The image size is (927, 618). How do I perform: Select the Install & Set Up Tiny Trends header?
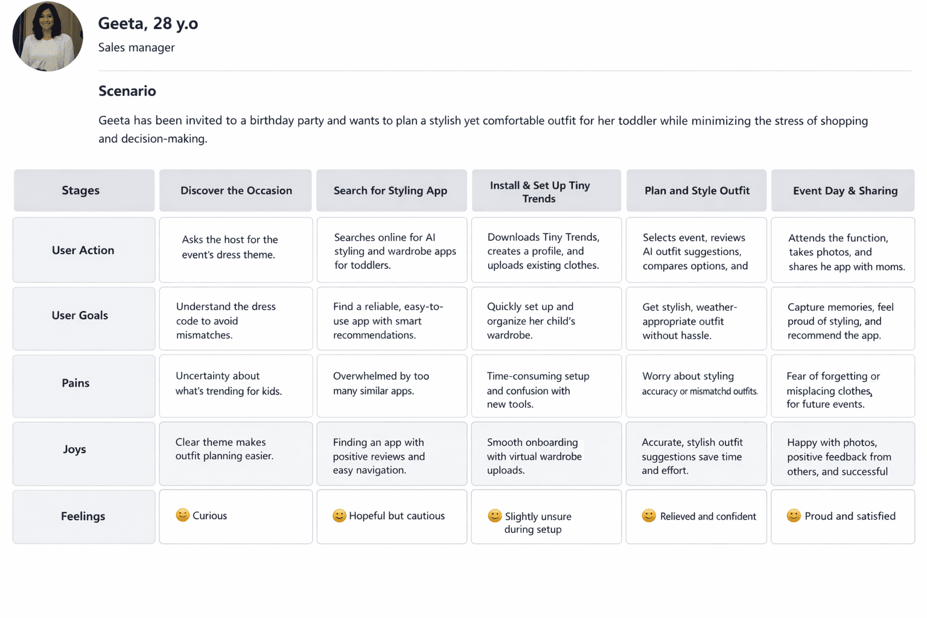(x=540, y=191)
